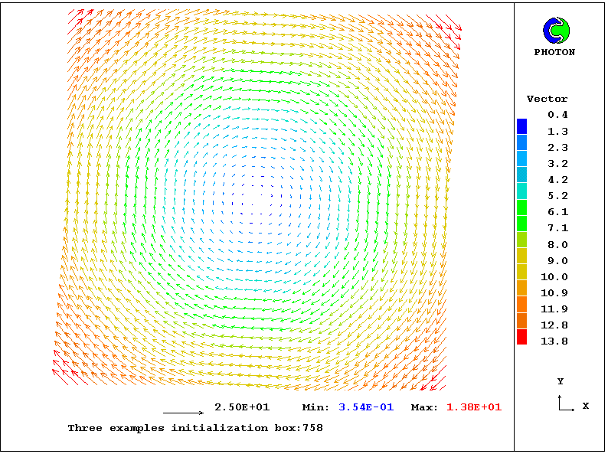Select the 7.1 legend value

click(x=557, y=228)
